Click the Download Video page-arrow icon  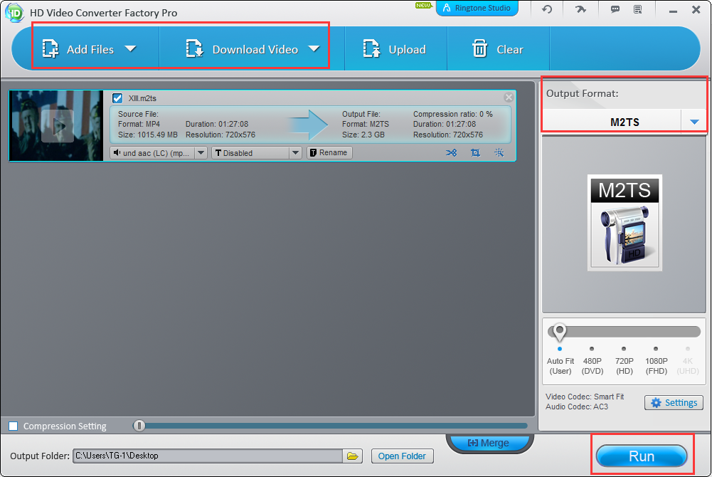[194, 48]
